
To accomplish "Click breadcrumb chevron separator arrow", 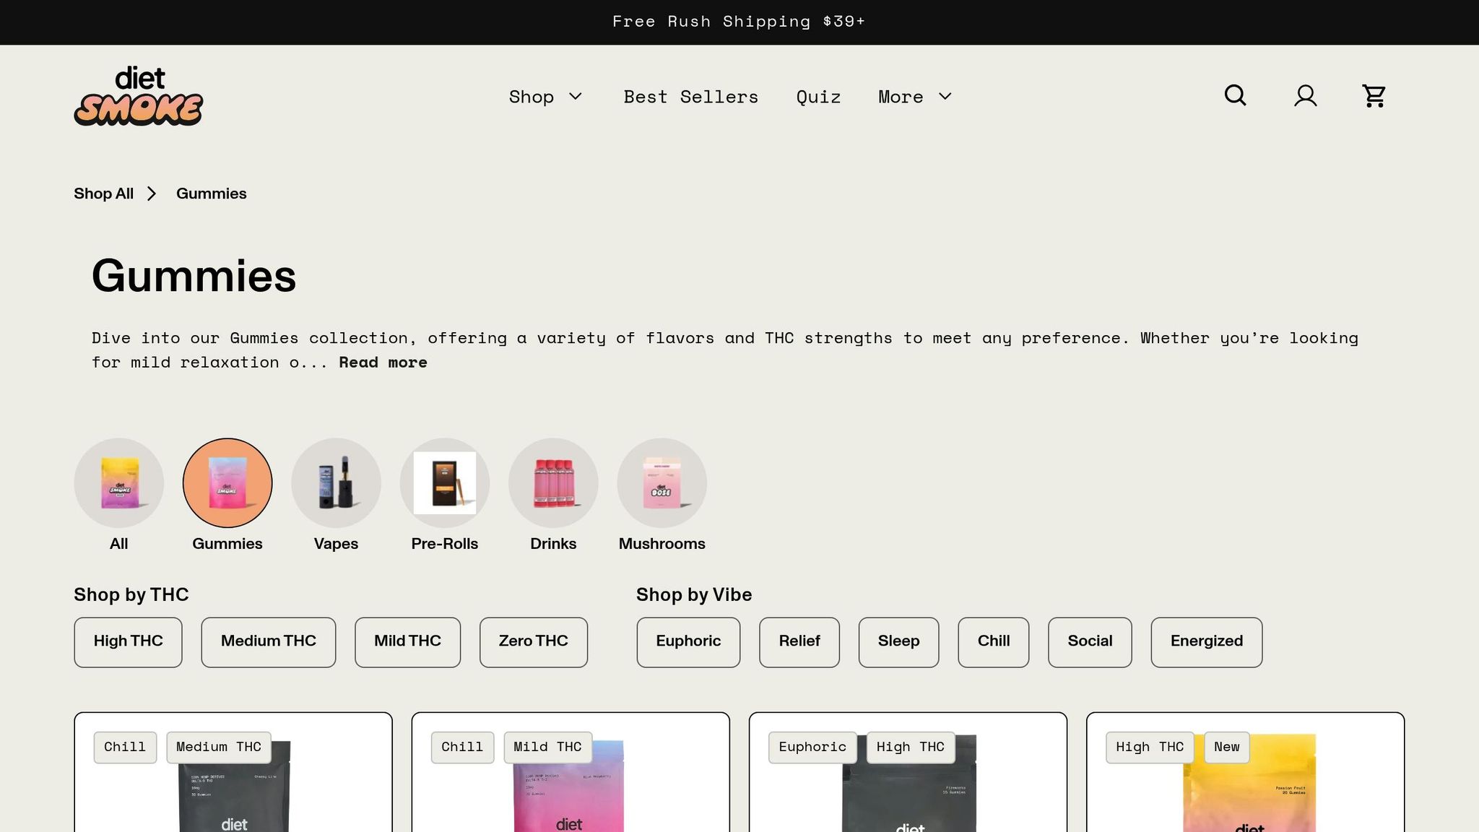I will pos(152,194).
